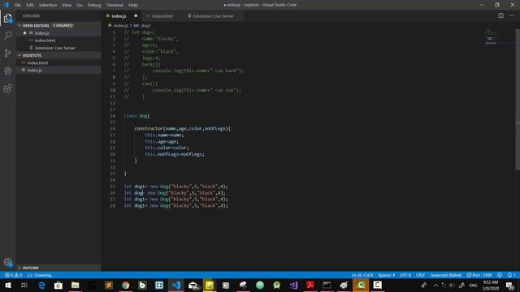This screenshot has width=520, height=292.
Task: Open the purple Visual Studio taskbar icon
Action: coord(293,285)
